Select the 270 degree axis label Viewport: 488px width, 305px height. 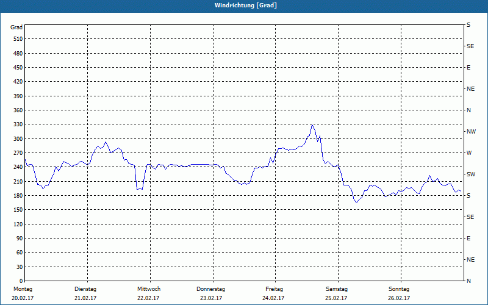(x=18, y=153)
